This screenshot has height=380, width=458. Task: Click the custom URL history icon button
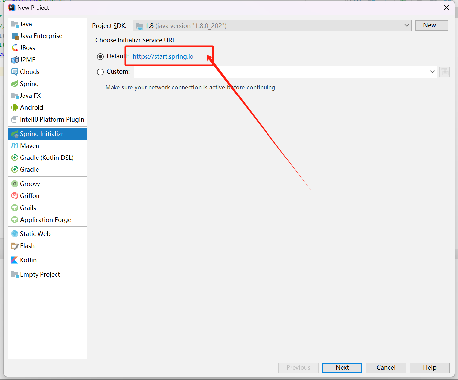point(445,72)
